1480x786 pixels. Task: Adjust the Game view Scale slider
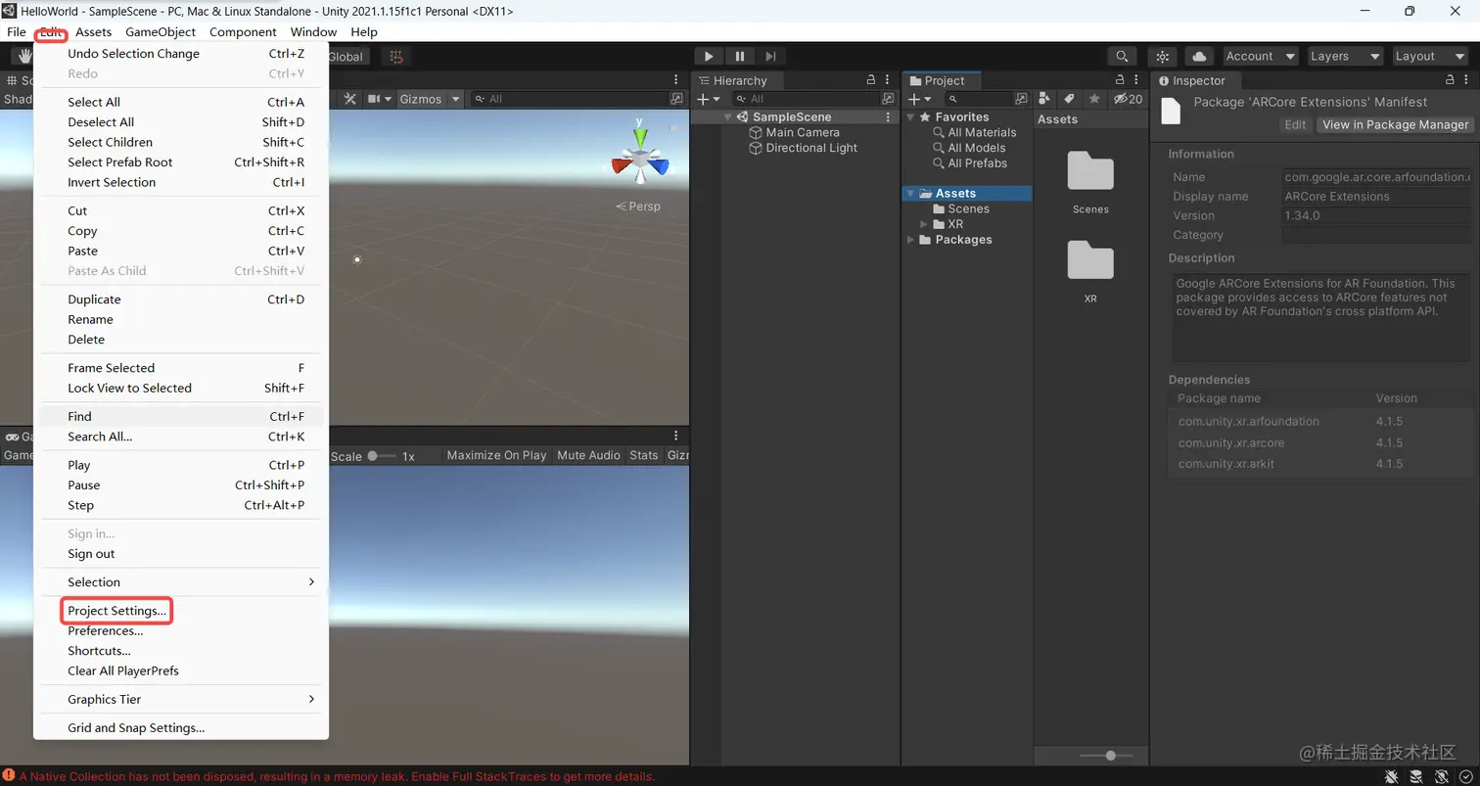tap(381, 456)
